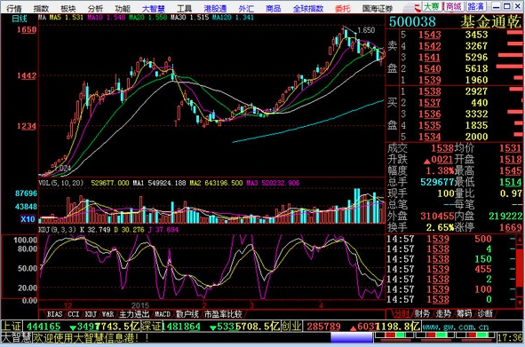Image resolution: width=525 pixels, height=347 pixels.
Task: Open the 大智慧 menu
Action: (x=154, y=8)
